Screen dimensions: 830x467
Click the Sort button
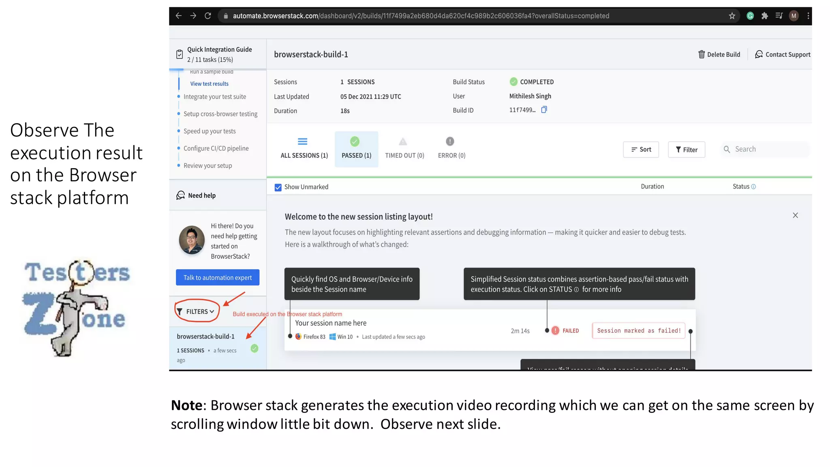click(x=641, y=150)
